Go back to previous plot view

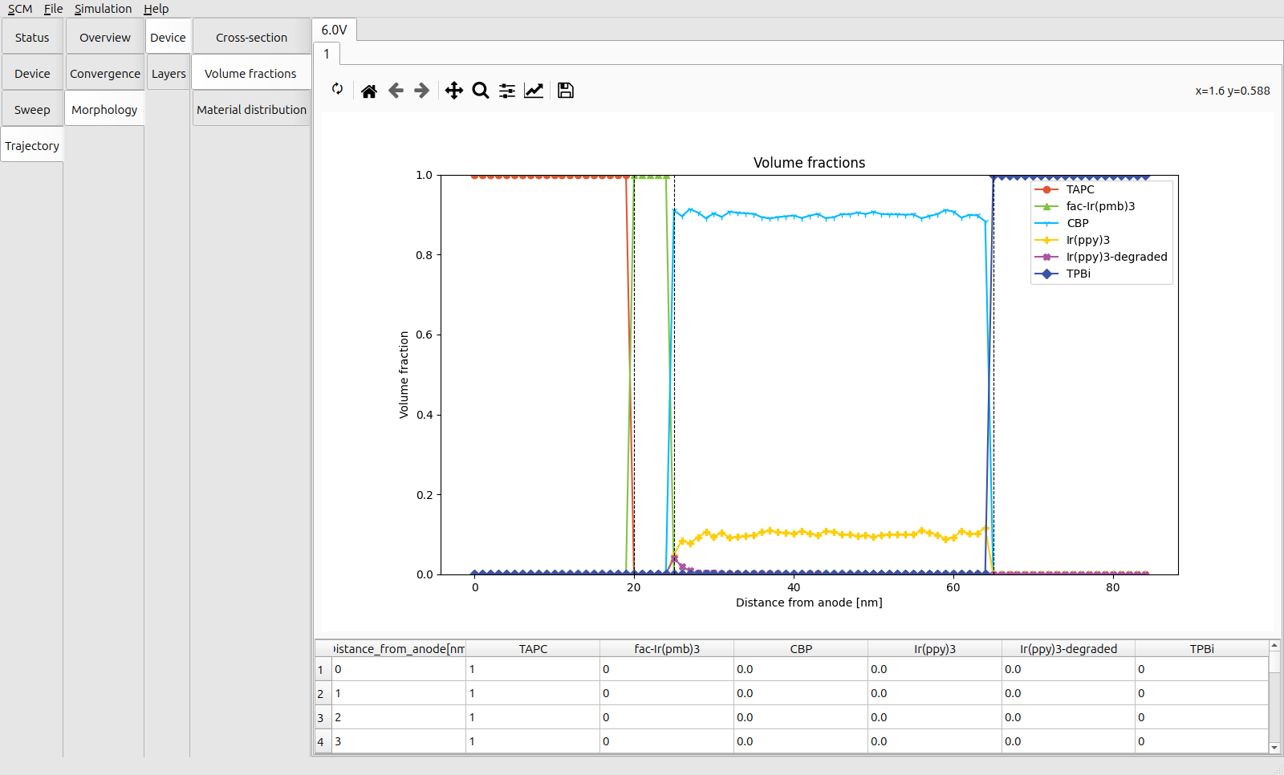coord(396,91)
